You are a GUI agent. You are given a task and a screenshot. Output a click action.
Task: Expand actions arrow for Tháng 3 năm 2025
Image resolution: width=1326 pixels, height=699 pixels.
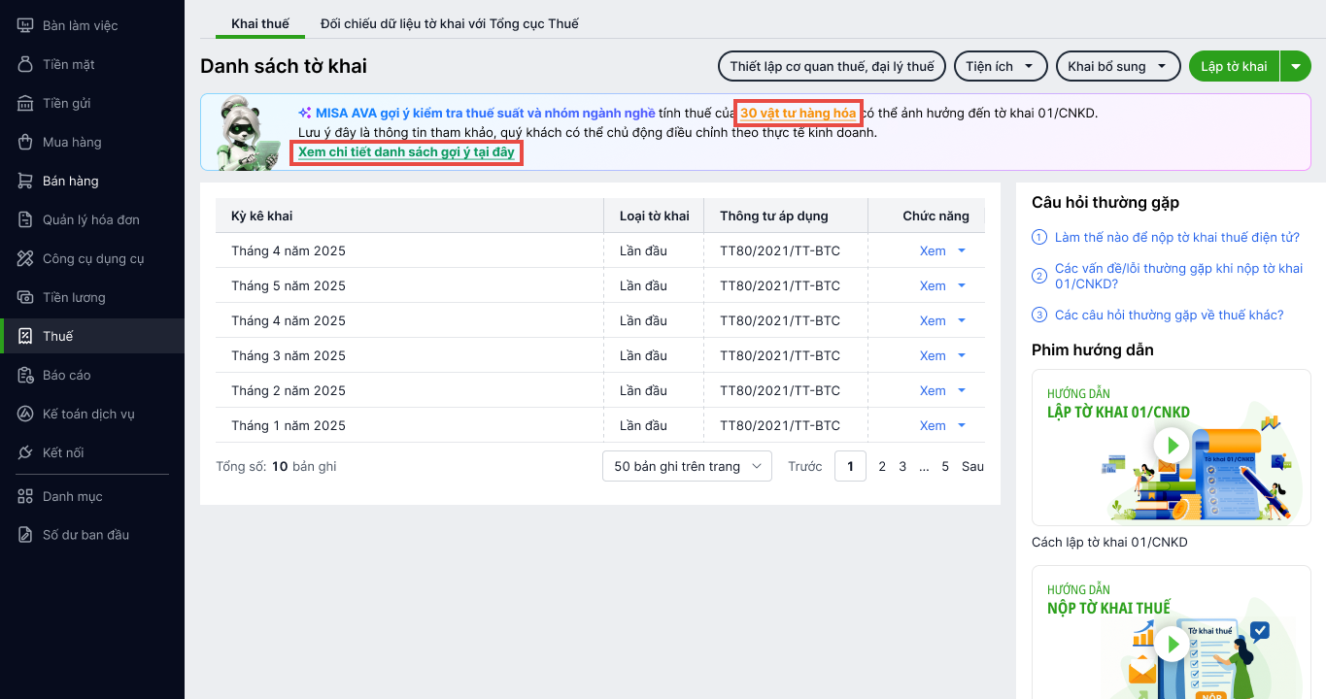962,355
